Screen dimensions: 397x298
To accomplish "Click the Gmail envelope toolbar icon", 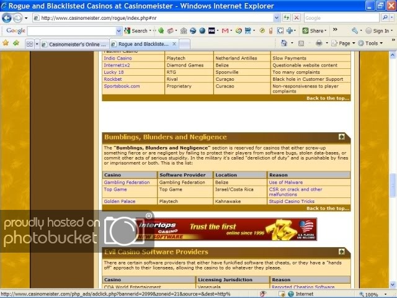I will coord(225,31).
